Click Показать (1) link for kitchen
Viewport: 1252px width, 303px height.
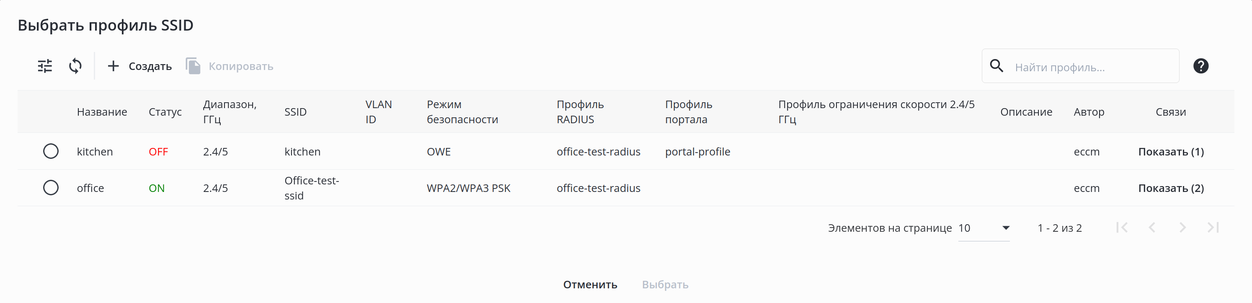pos(1171,152)
